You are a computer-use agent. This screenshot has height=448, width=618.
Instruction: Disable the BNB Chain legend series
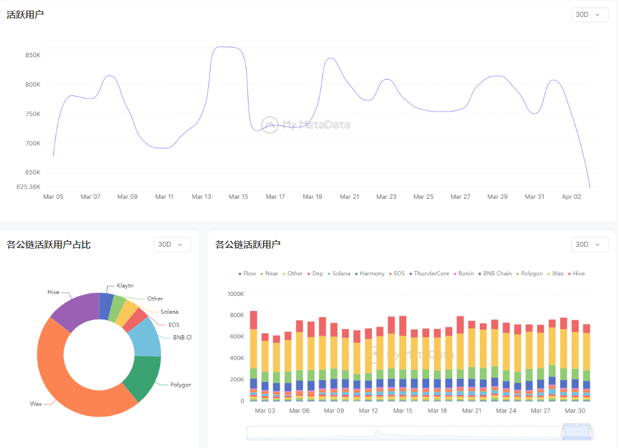click(494, 274)
